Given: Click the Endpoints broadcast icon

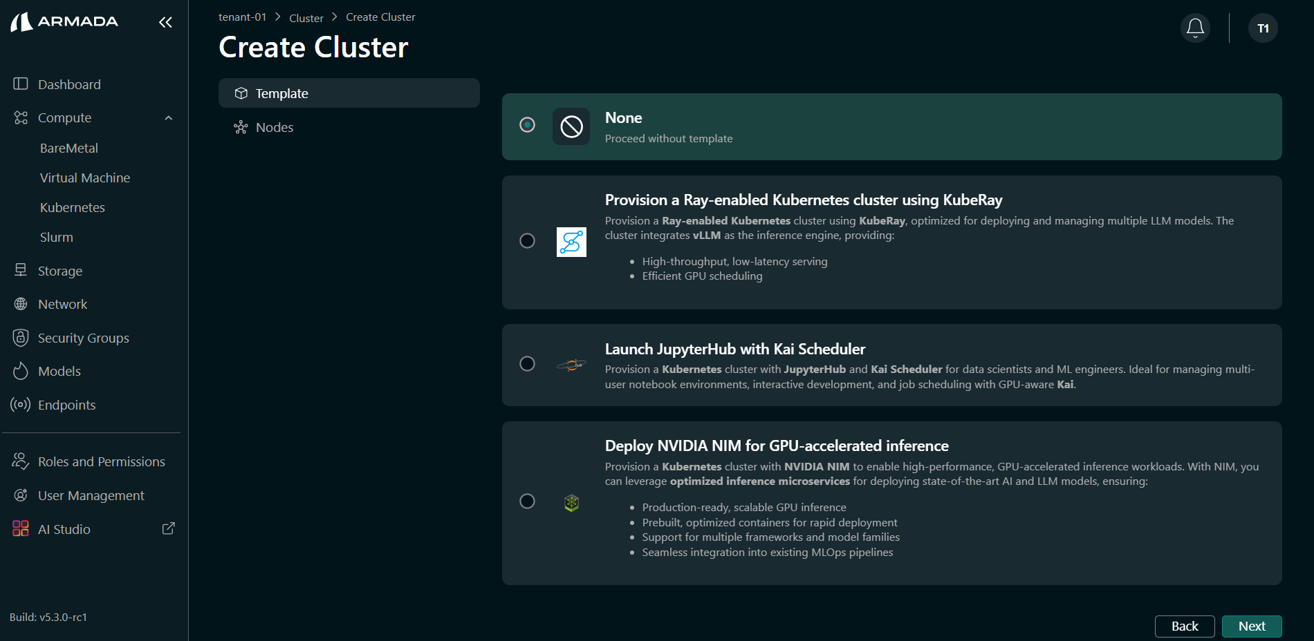Looking at the screenshot, I should coord(21,404).
